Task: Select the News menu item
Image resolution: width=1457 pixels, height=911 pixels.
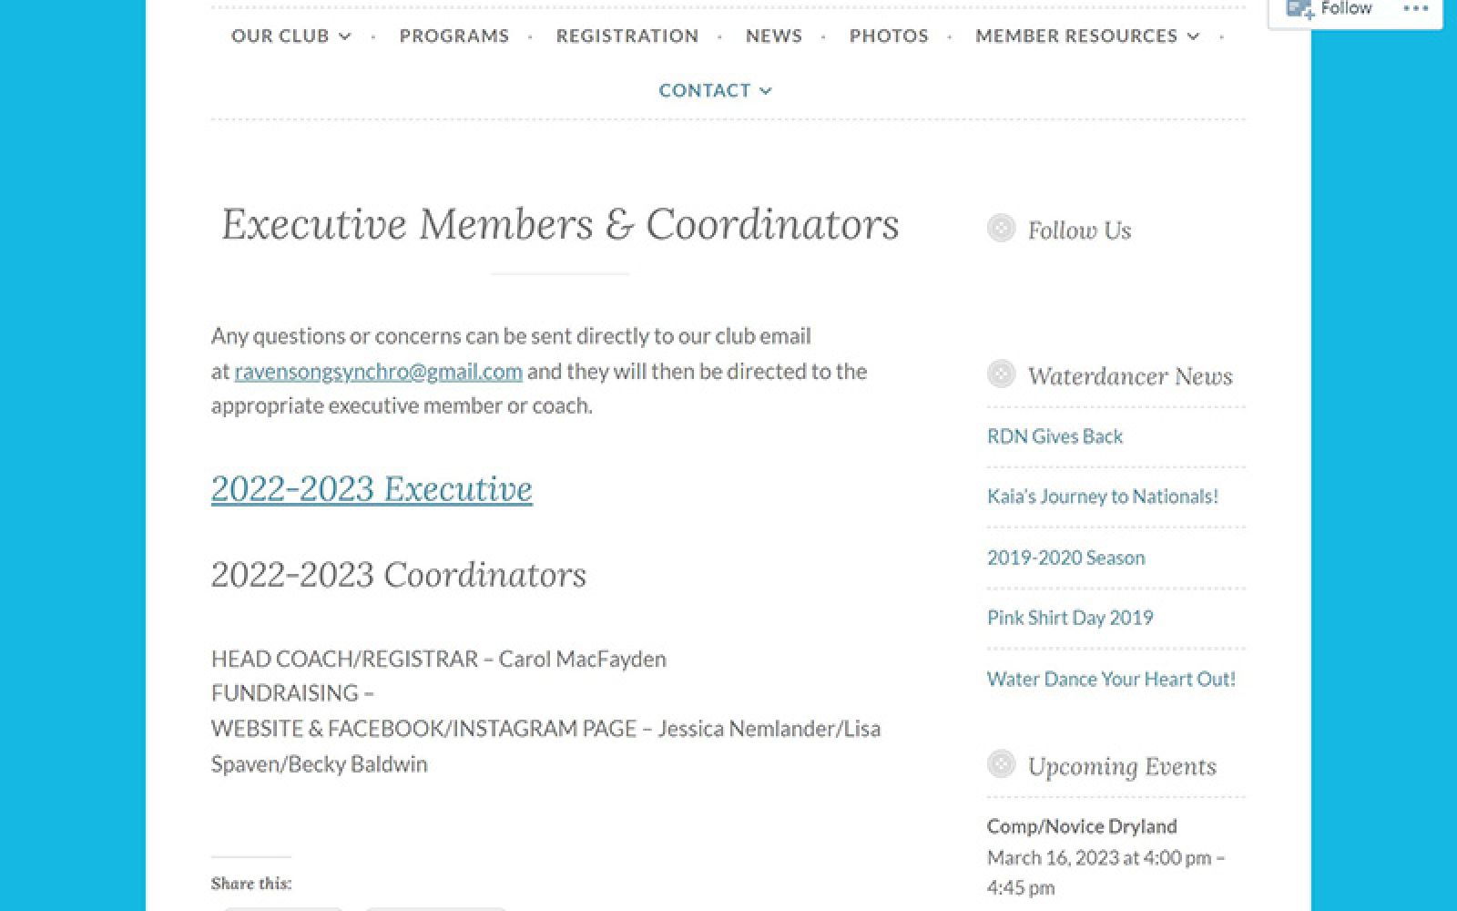Action: 774,36
